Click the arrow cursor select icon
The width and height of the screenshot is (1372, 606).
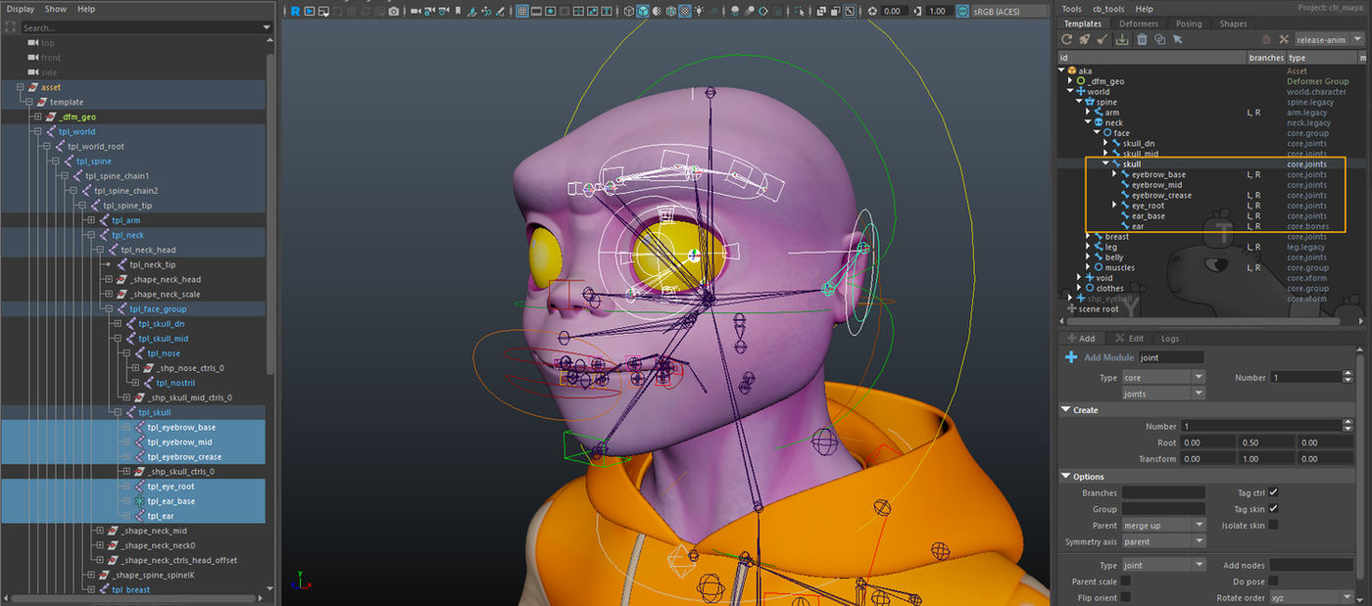click(1178, 39)
